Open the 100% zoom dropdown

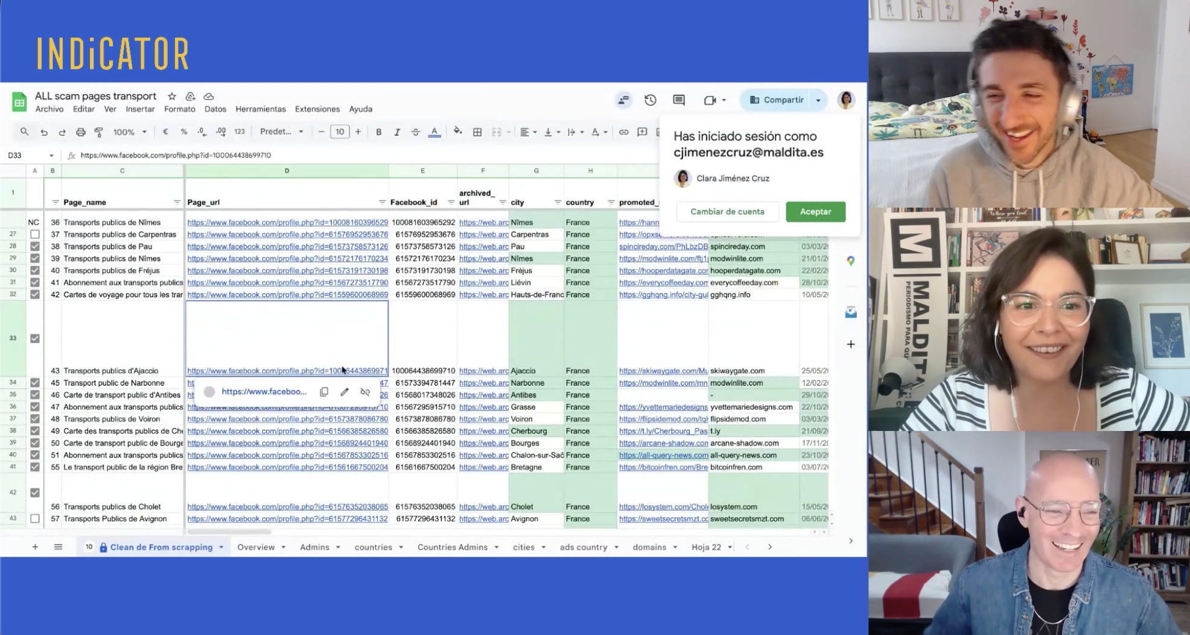click(x=130, y=132)
